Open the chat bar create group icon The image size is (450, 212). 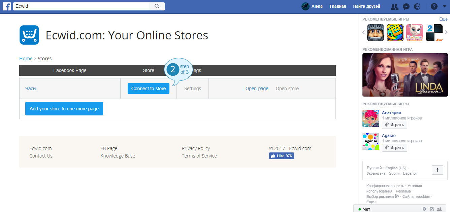(x=439, y=209)
